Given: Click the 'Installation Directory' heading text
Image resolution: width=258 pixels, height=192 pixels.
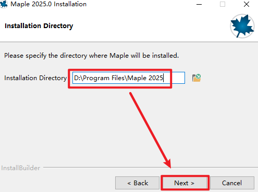Looking at the screenshot, I should pyautogui.click(x=39, y=26).
